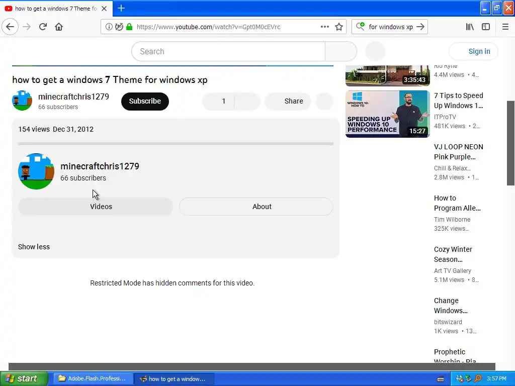515x386 pixels.
Task: Reload the current YouTube page
Action: click(x=43, y=27)
